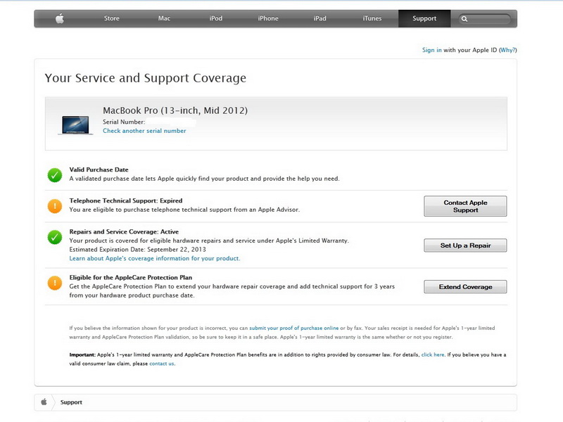
Task: Click Eligible for the AppleCare Protection Plan heading
Action: click(x=131, y=277)
